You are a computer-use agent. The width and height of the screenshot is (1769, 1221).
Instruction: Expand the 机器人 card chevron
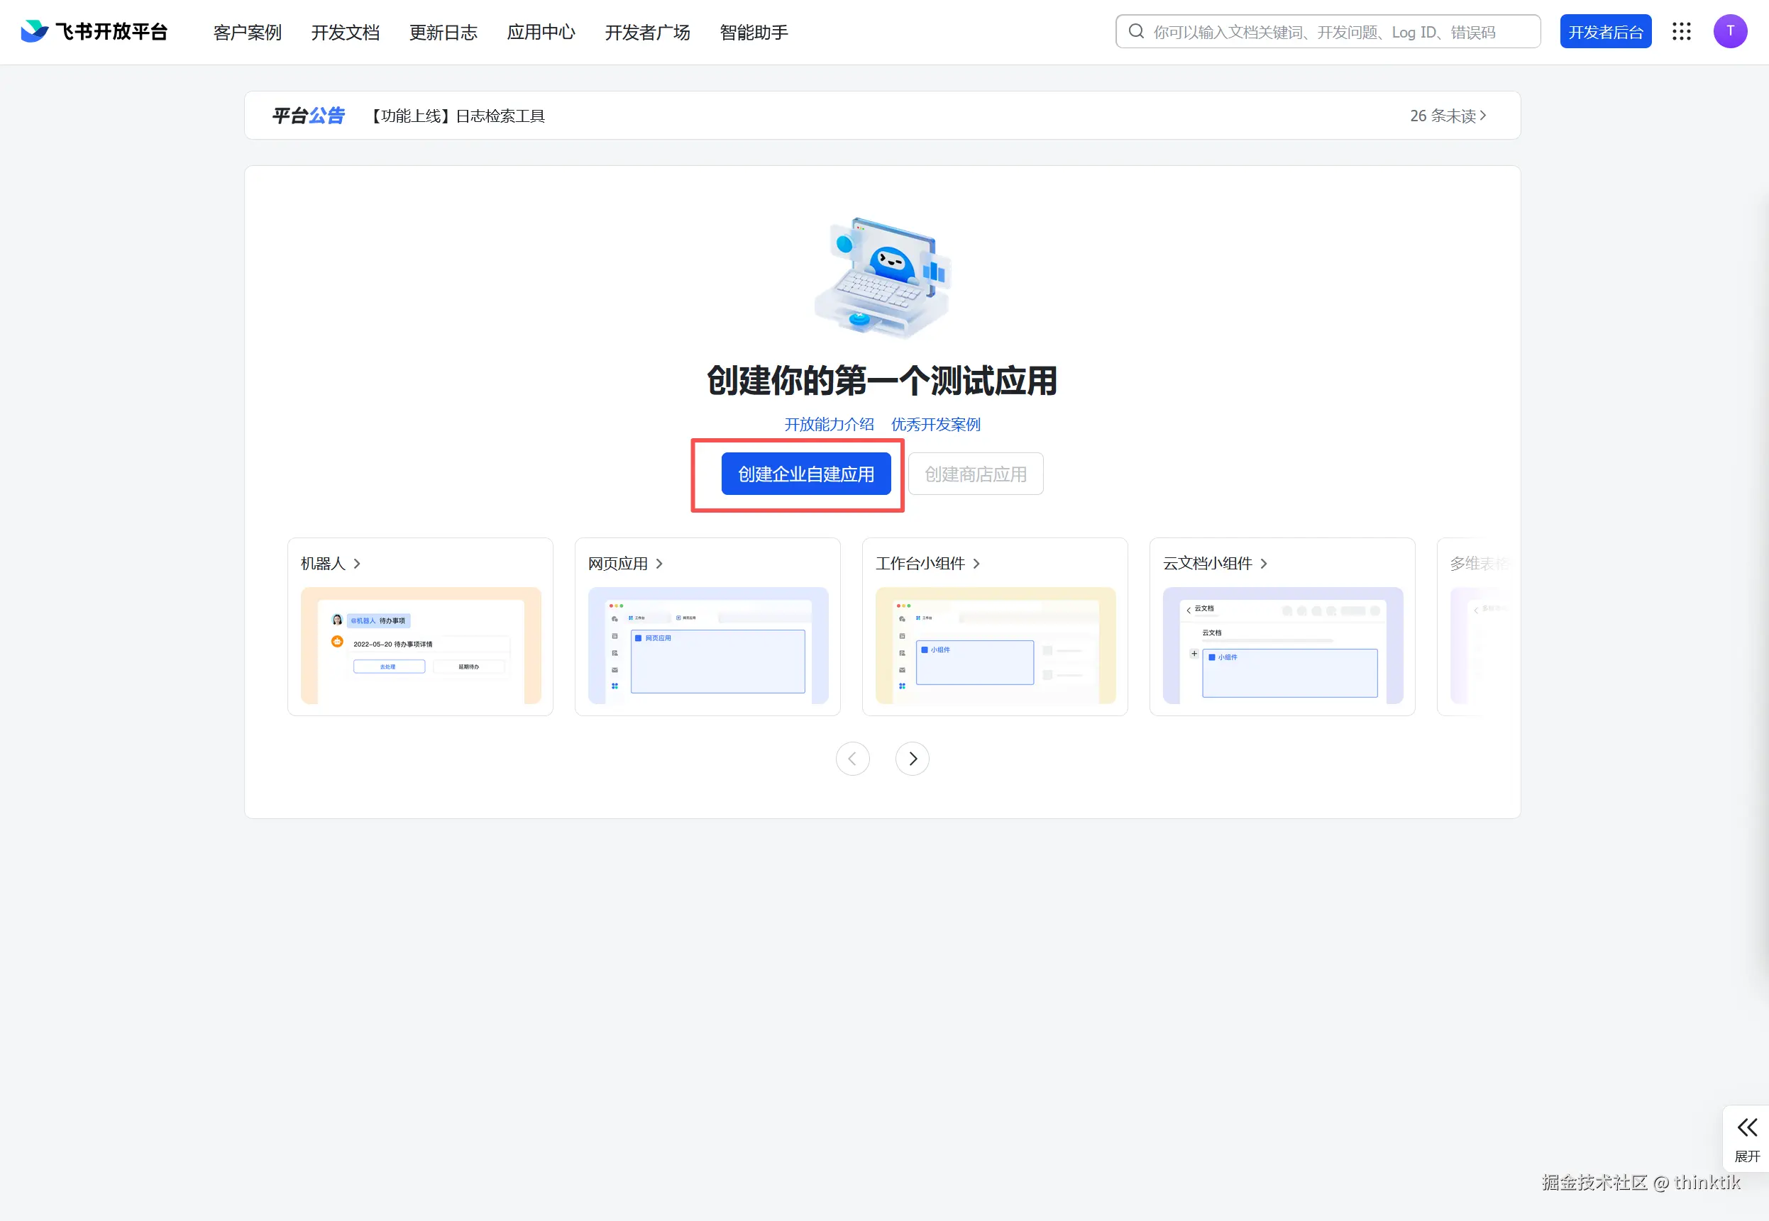click(x=357, y=564)
